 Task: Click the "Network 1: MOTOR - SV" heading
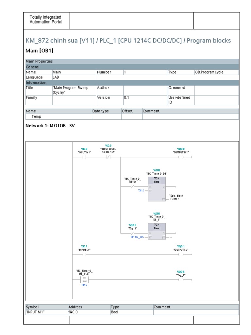(50, 126)
